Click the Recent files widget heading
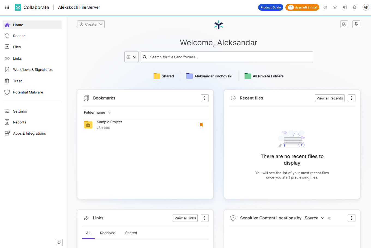The image size is (371, 248). tap(251, 98)
